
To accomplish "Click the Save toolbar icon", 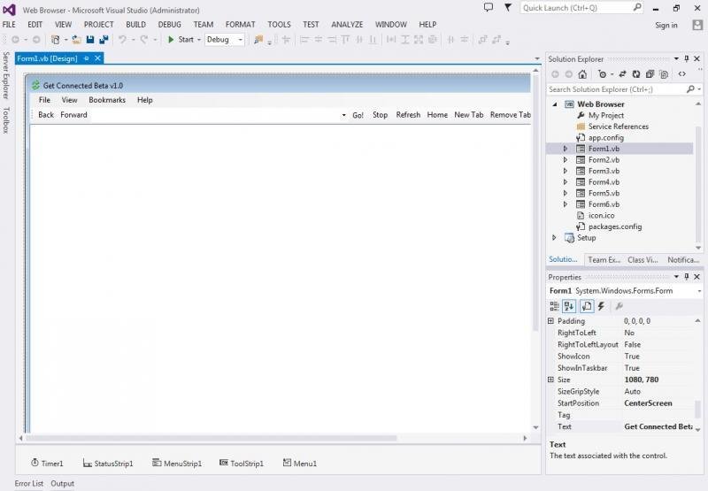I will (90, 40).
